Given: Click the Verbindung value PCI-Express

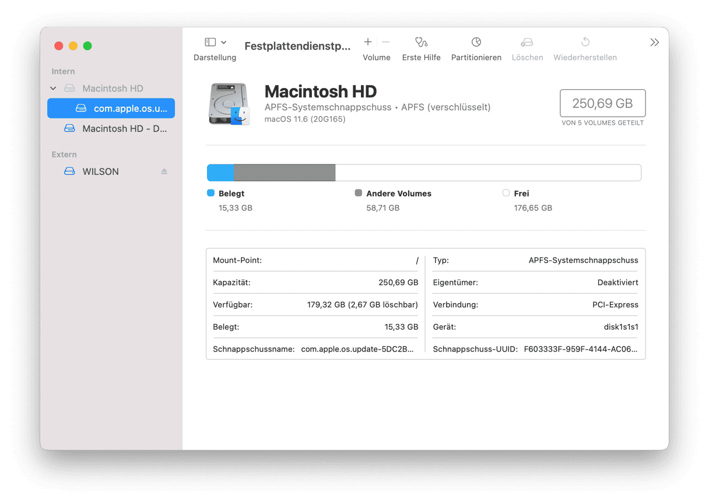Looking at the screenshot, I should click(x=615, y=305).
